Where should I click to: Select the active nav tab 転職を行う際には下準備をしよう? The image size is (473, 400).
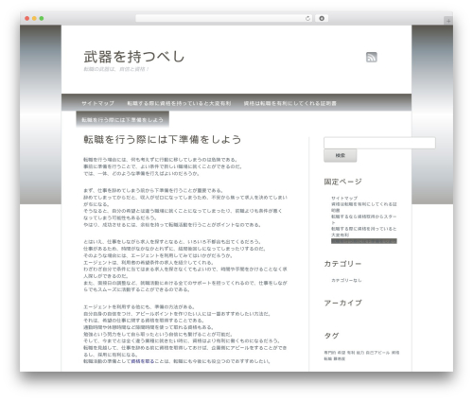point(122,120)
